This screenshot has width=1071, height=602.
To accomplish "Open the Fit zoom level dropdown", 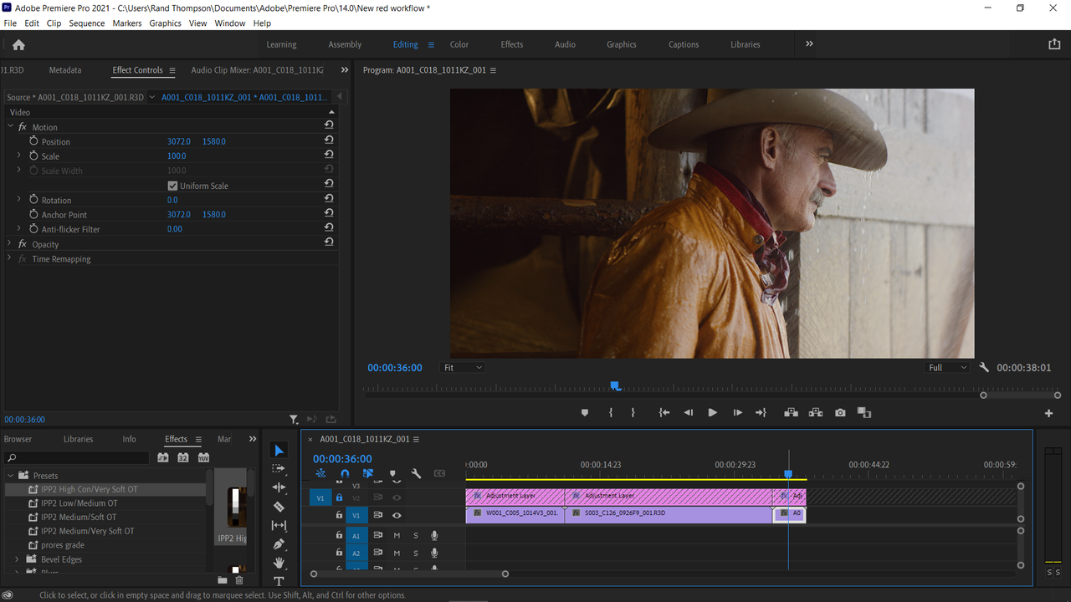I will point(463,367).
